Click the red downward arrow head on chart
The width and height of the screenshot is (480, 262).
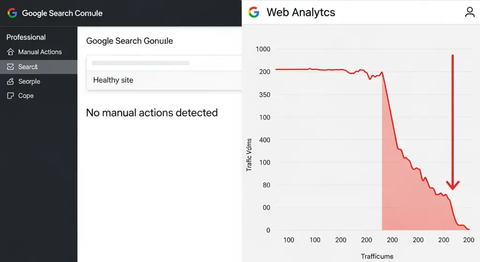point(452,185)
